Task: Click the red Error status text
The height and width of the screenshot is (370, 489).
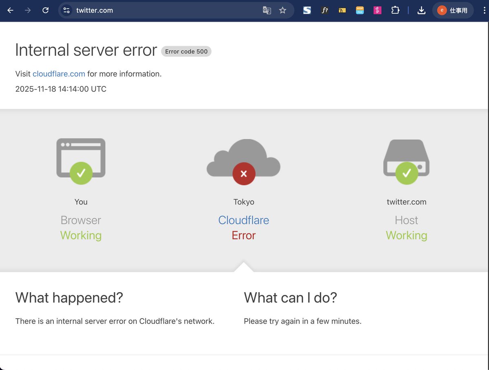Action: pyautogui.click(x=244, y=235)
